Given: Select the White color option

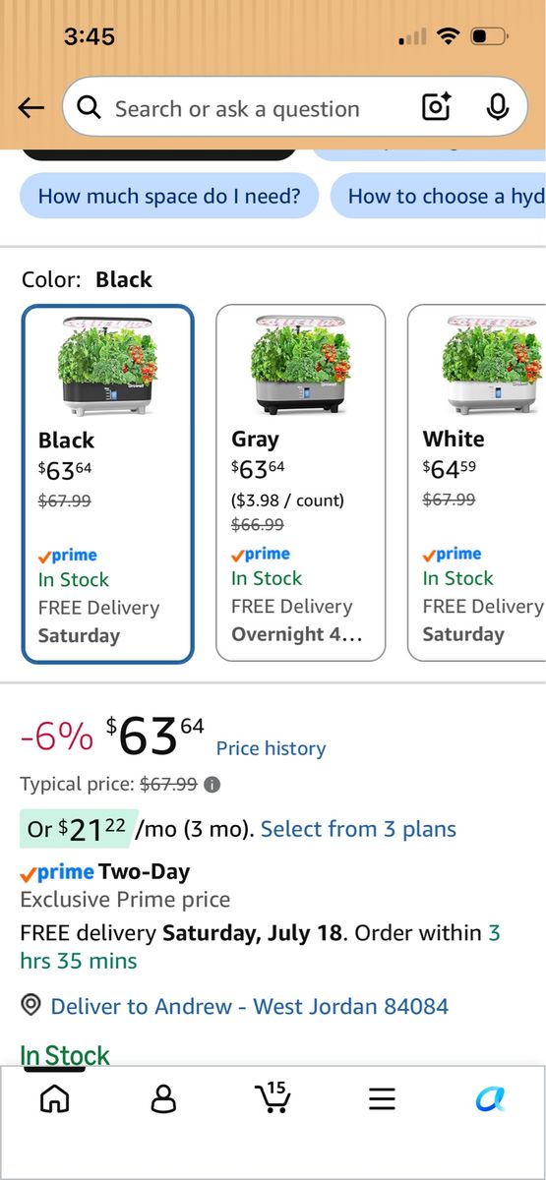Looking at the screenshot, I should tap(477, 483).
